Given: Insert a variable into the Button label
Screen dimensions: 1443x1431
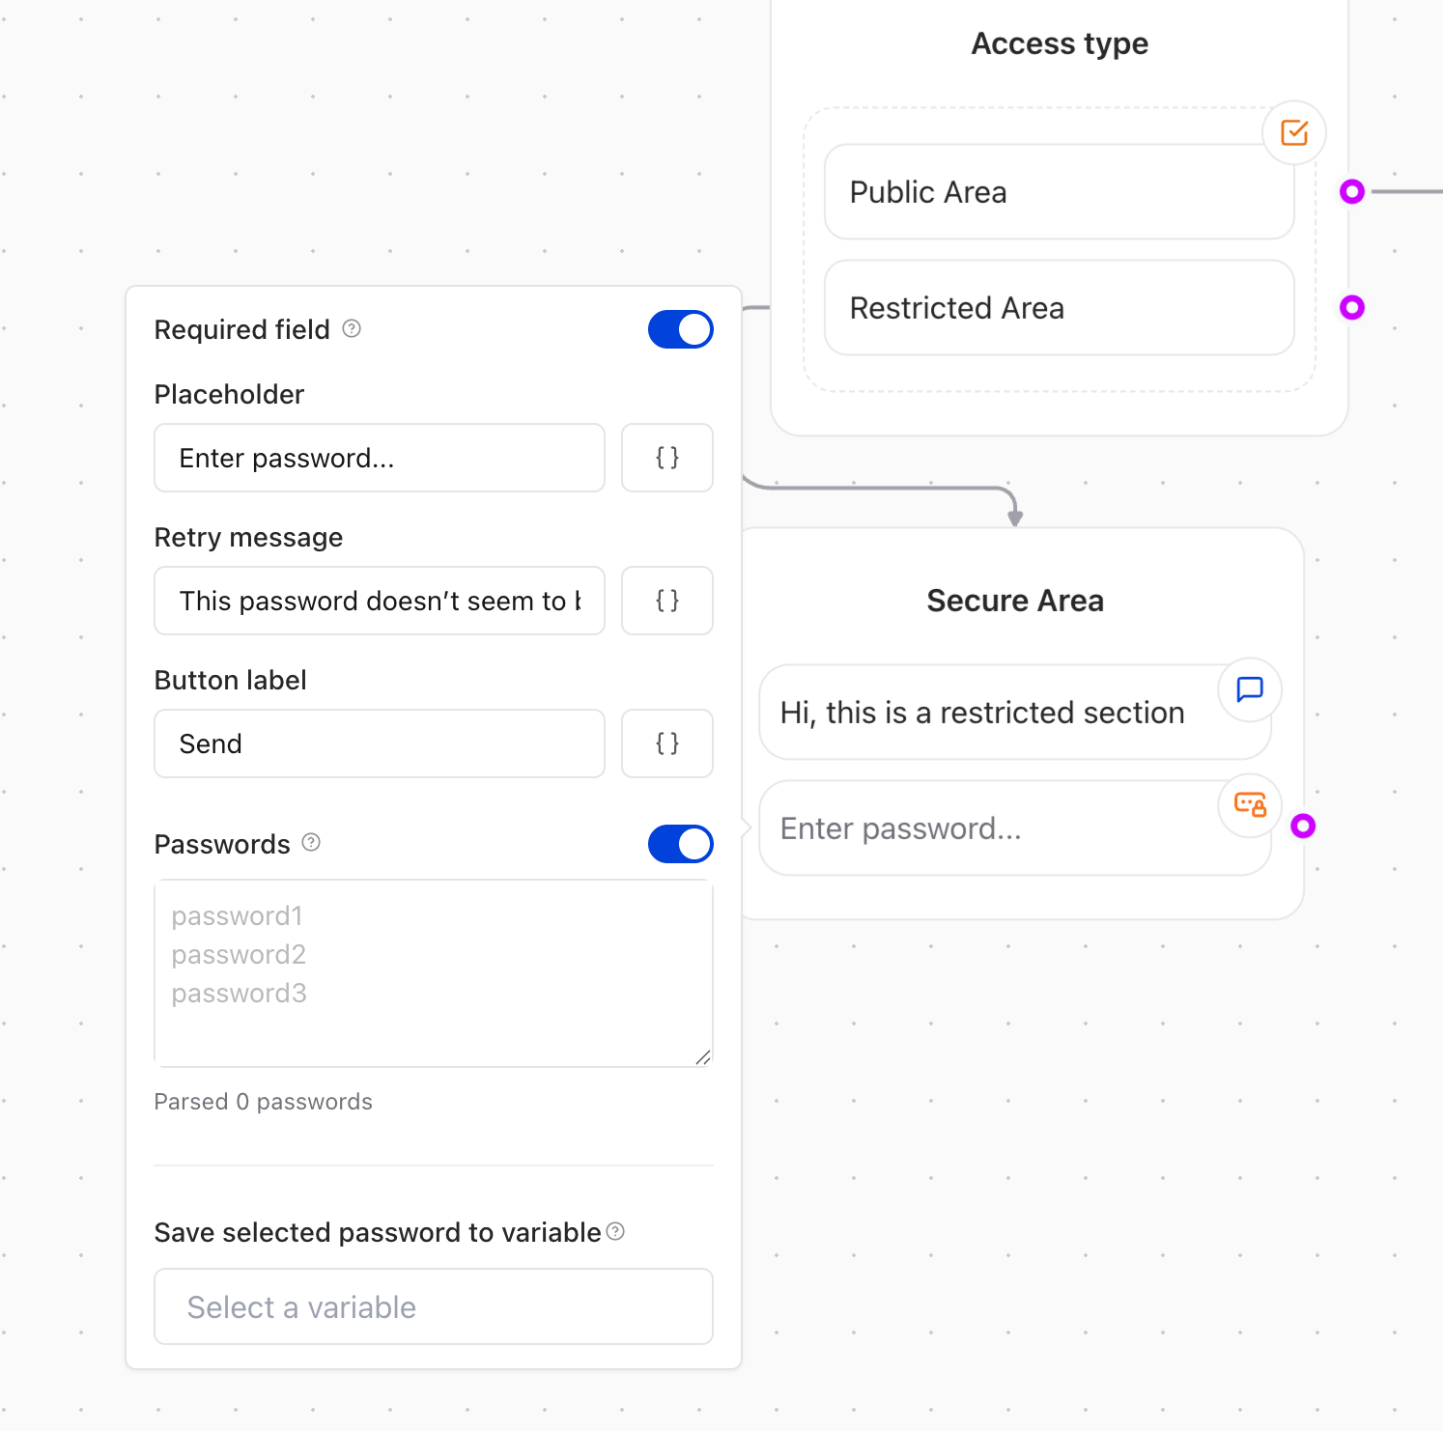Looking at the screenshot, I should tap(666, 744).
